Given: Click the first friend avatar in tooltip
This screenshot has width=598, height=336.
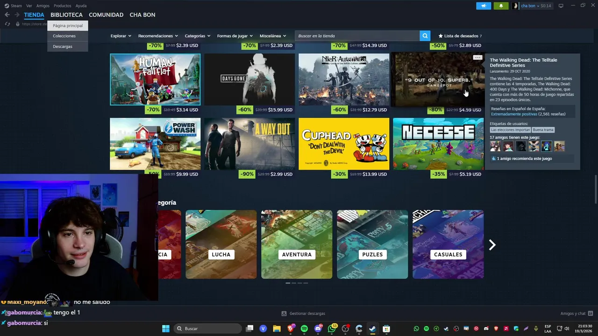Looking at the screenshot, I should click(x=495, y=147).
